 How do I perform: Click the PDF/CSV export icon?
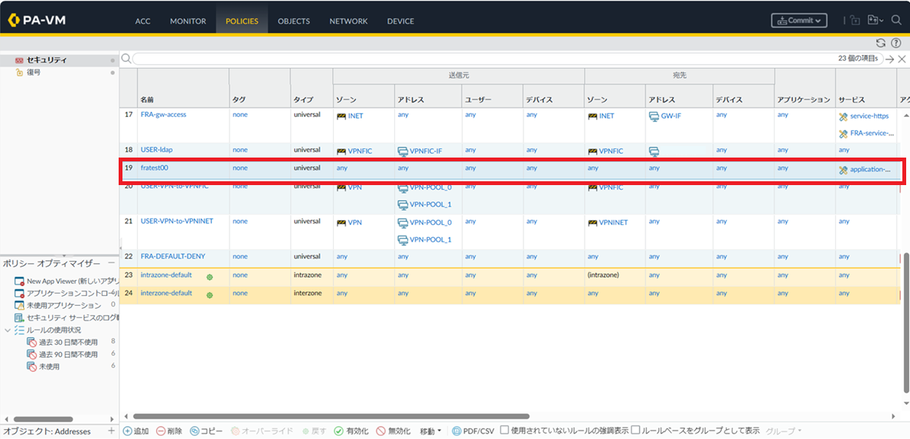[457, 431]
